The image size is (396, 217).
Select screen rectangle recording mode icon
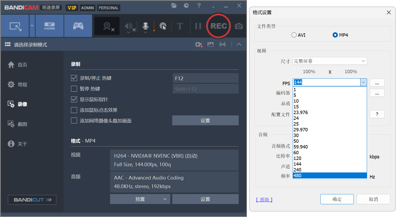15,26
